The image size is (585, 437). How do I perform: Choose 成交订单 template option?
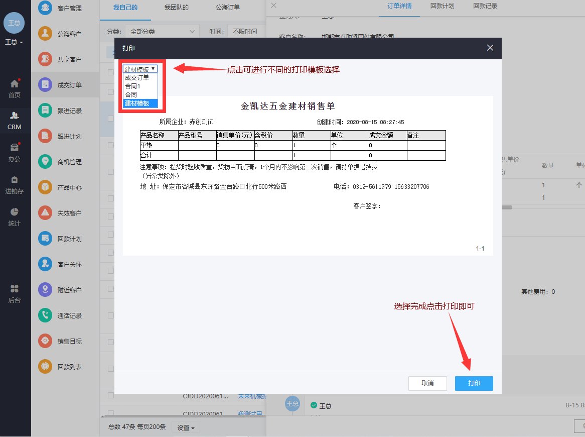[140, 78]
